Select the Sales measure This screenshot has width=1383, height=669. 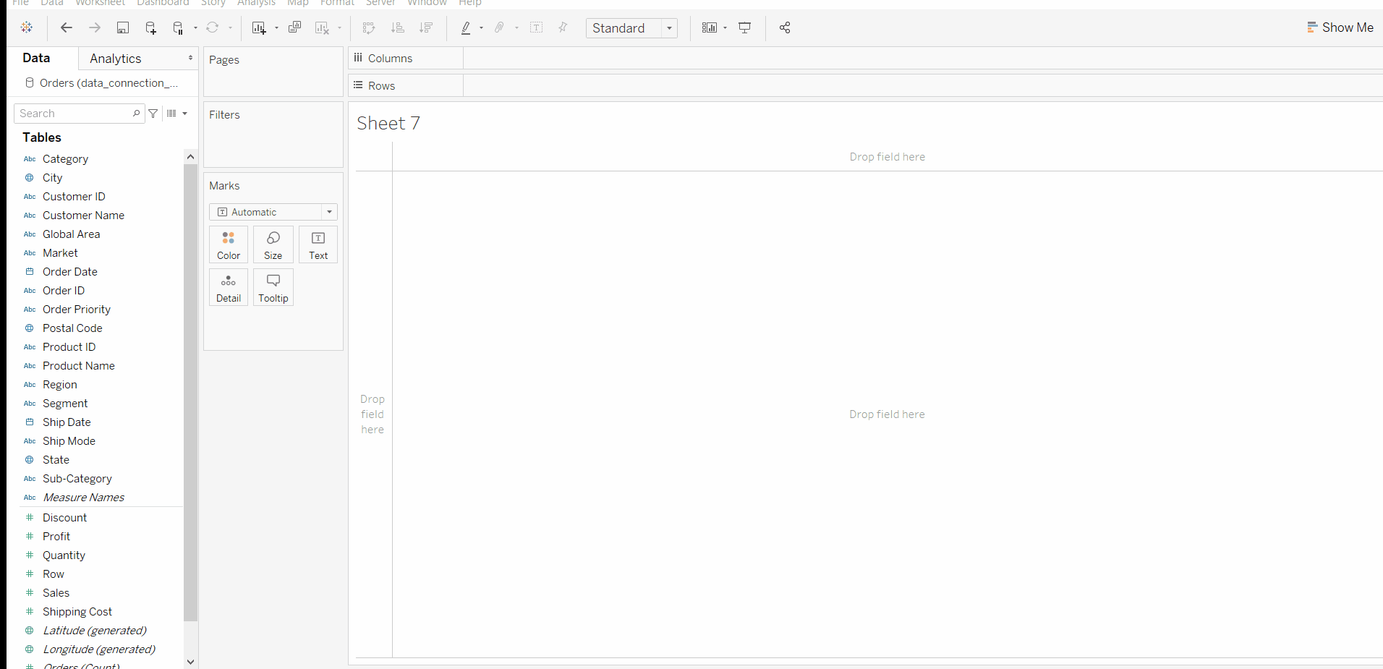pos(56,593)
